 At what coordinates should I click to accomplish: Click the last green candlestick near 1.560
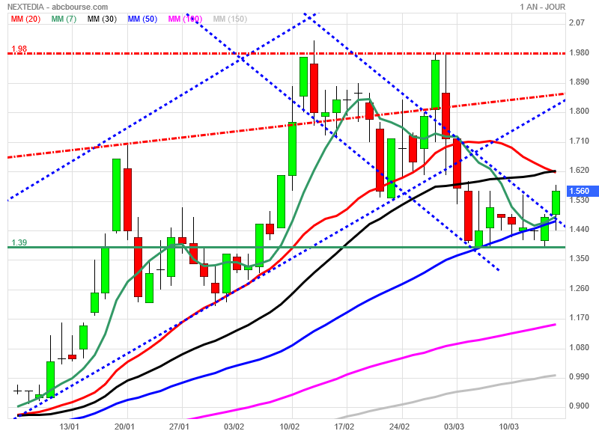pyautogui.click(x=556, y=203)
